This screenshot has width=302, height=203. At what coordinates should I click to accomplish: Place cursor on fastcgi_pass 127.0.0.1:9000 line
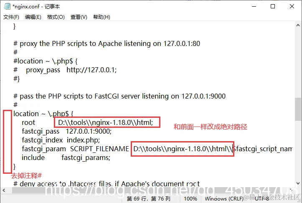coord(67,131)
